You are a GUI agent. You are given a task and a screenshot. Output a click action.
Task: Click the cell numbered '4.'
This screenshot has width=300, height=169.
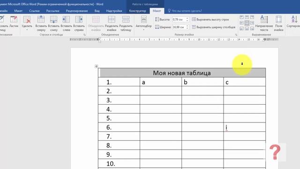pos(119,109)
